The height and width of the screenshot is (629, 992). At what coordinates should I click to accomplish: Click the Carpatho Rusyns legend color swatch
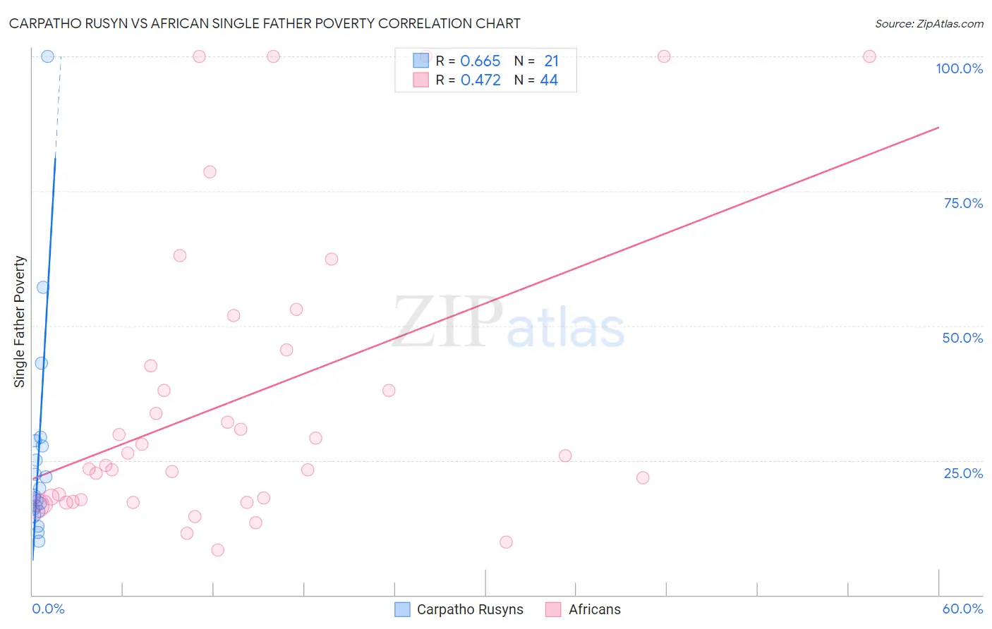pyautogui.click(x=402, y=609)
